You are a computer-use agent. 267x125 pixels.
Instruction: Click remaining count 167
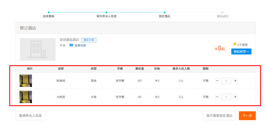140,81
